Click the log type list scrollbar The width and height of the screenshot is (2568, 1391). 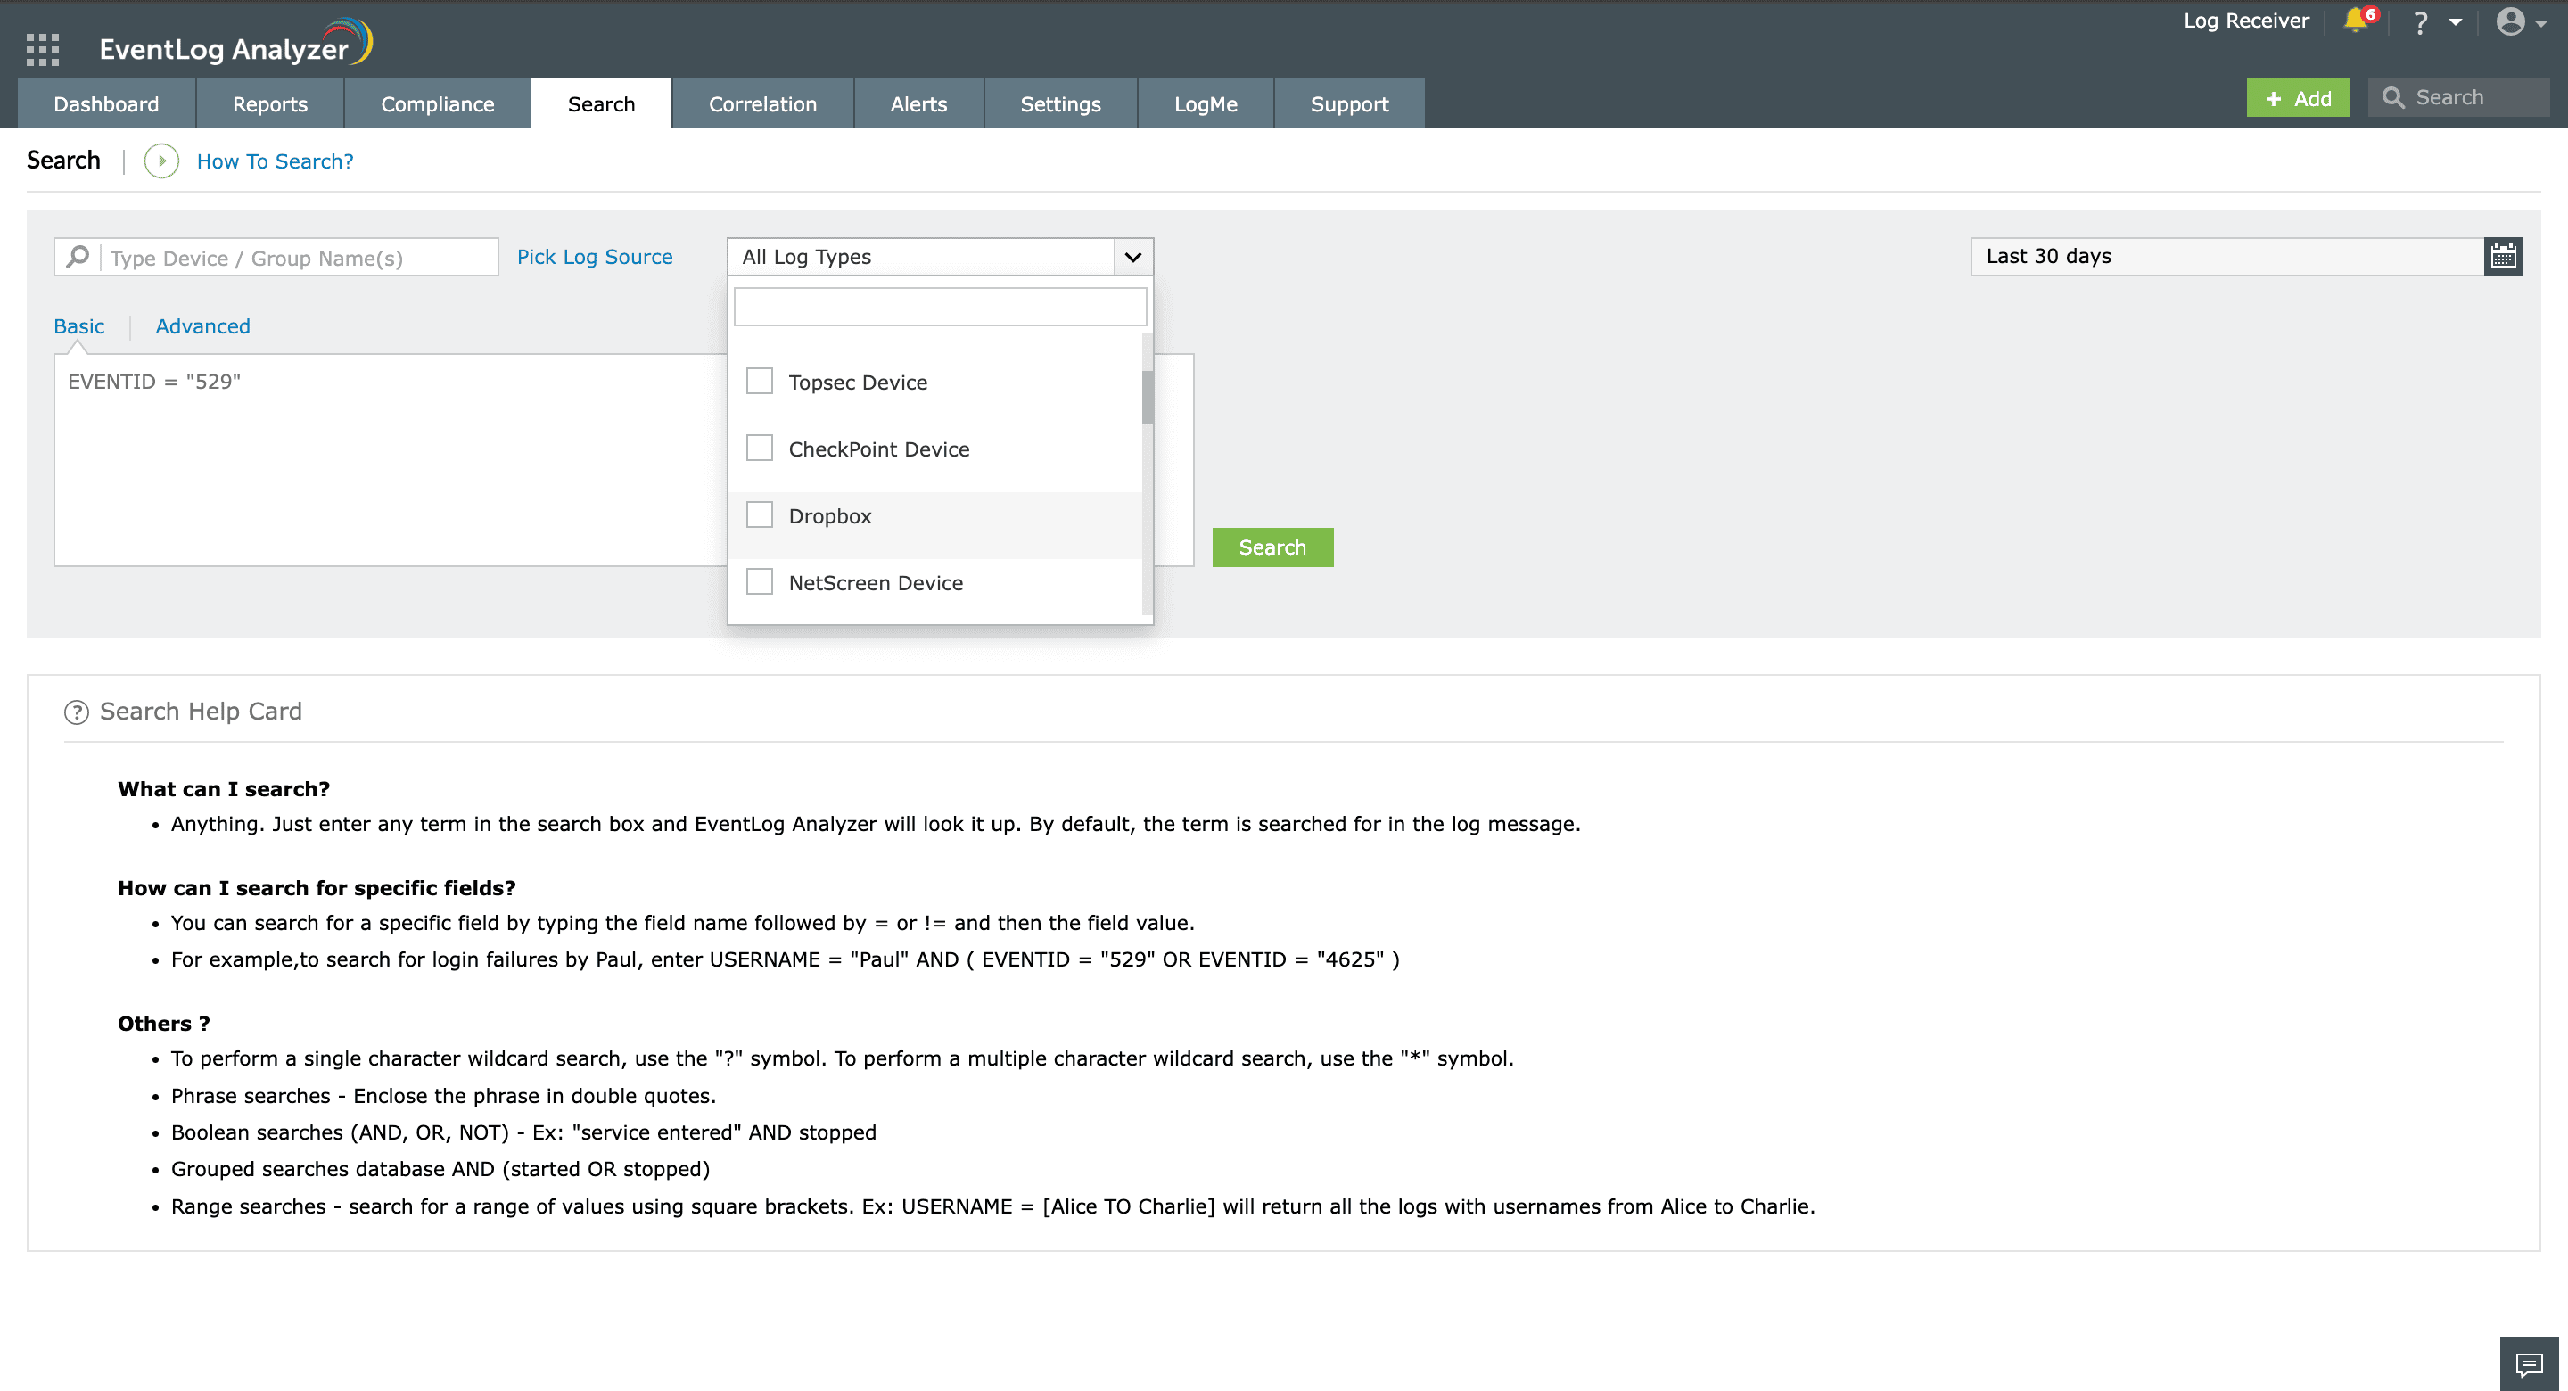pos(1148,399)
